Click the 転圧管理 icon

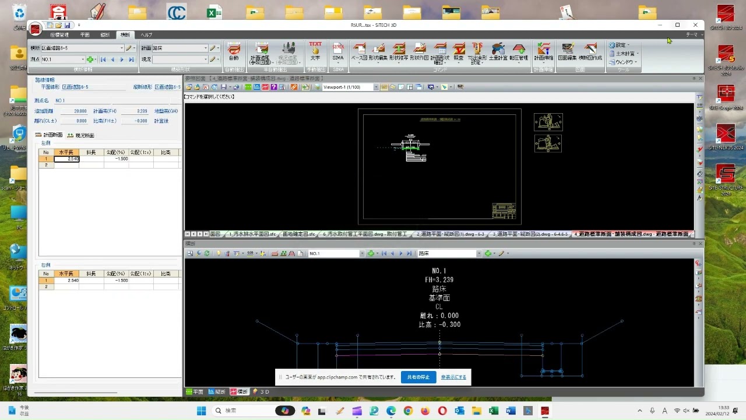(518, 52)
